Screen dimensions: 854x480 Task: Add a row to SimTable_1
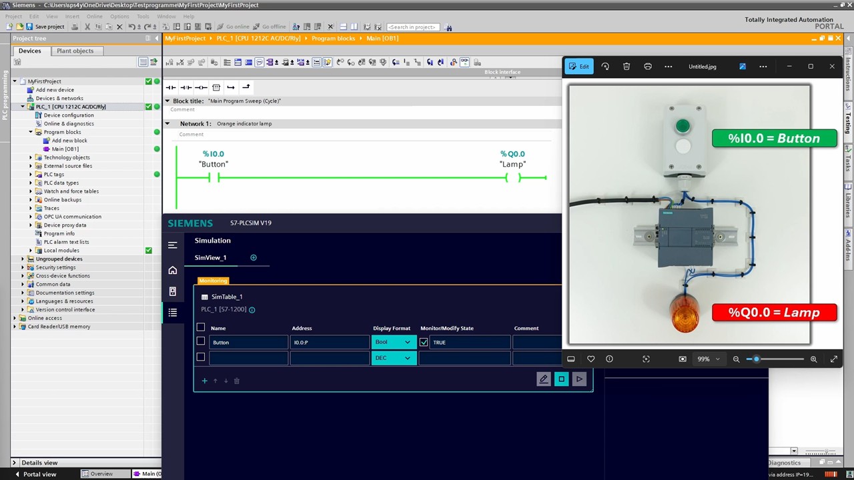click(205, 381)
